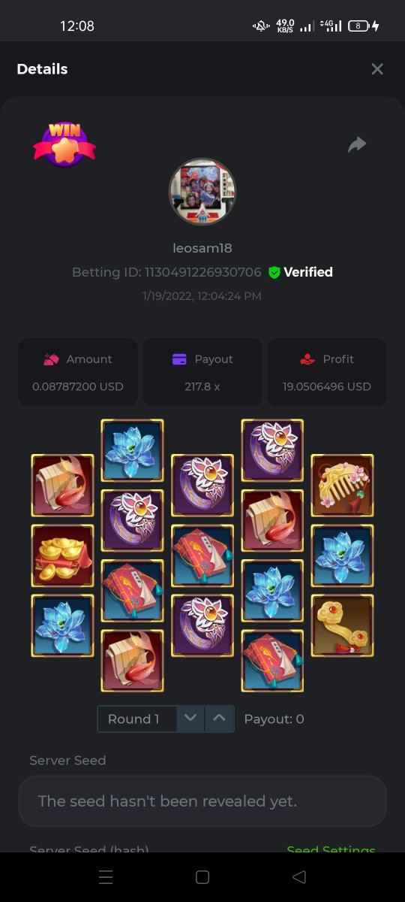Tap the golden ruyi scepter symbol
405x902 pixels.
click(x=342, y=625)
